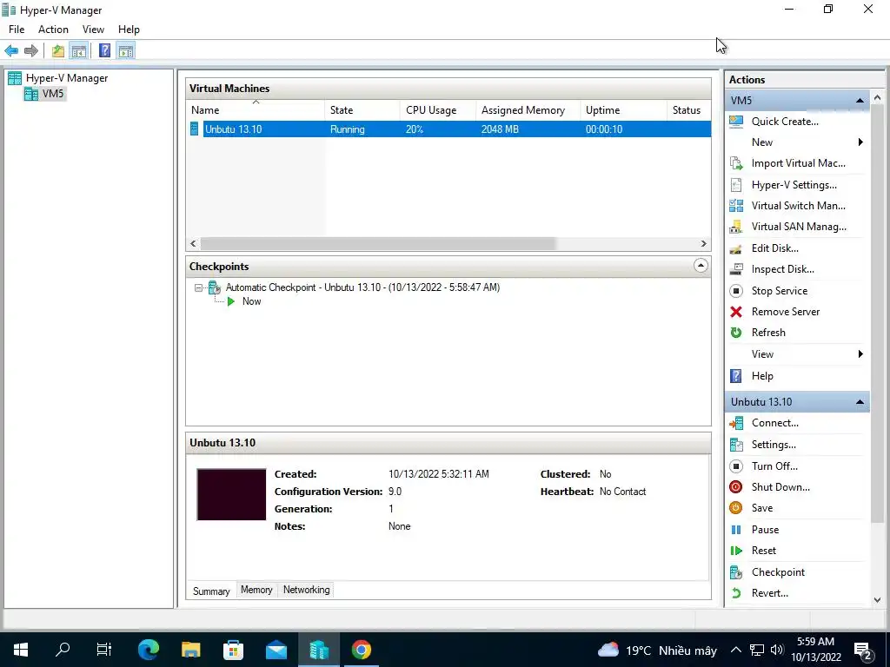Select the Now checkpoint node

coord(251,301)
